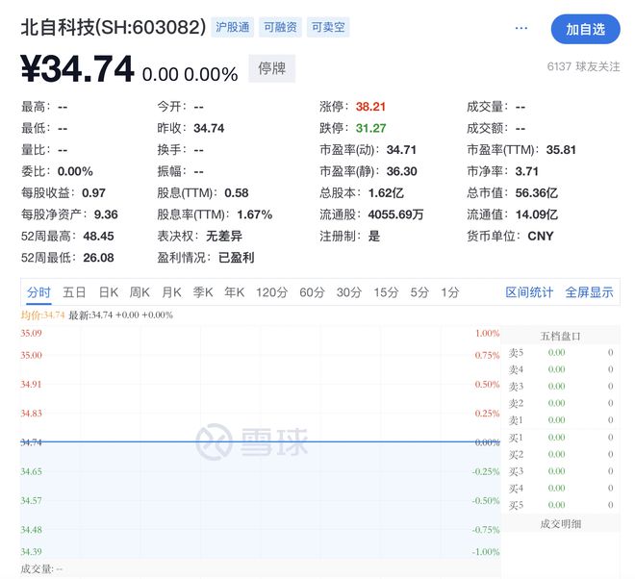Click the 总股本 value 1.62亿

tap(386, 193)
